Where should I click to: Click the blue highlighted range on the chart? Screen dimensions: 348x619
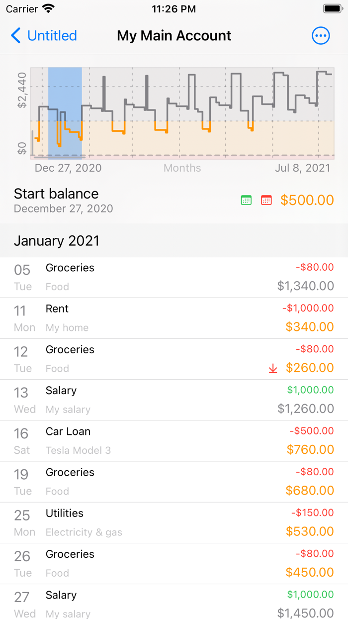pos(65,112)
